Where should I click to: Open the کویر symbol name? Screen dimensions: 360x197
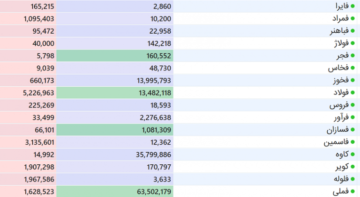(342, 167)
